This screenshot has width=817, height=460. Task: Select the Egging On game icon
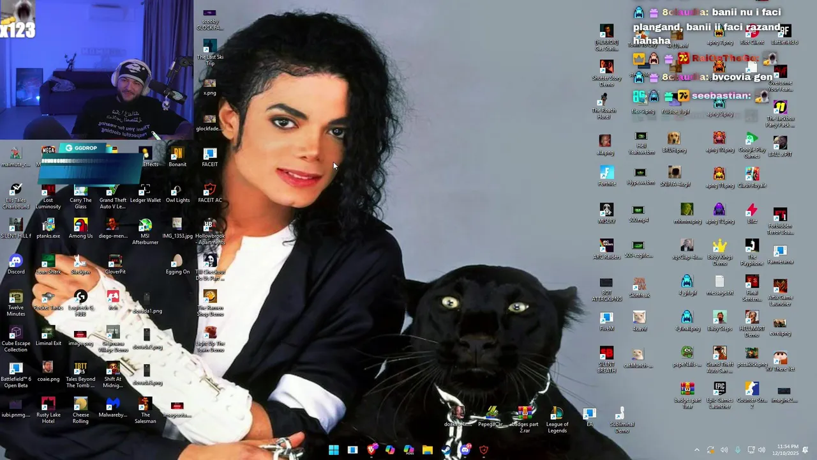[177, 264]
